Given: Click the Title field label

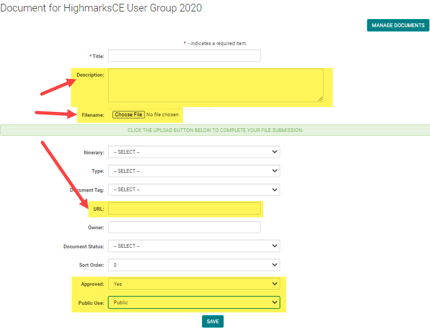Looking at the screenshot, I should coord(98,56).
